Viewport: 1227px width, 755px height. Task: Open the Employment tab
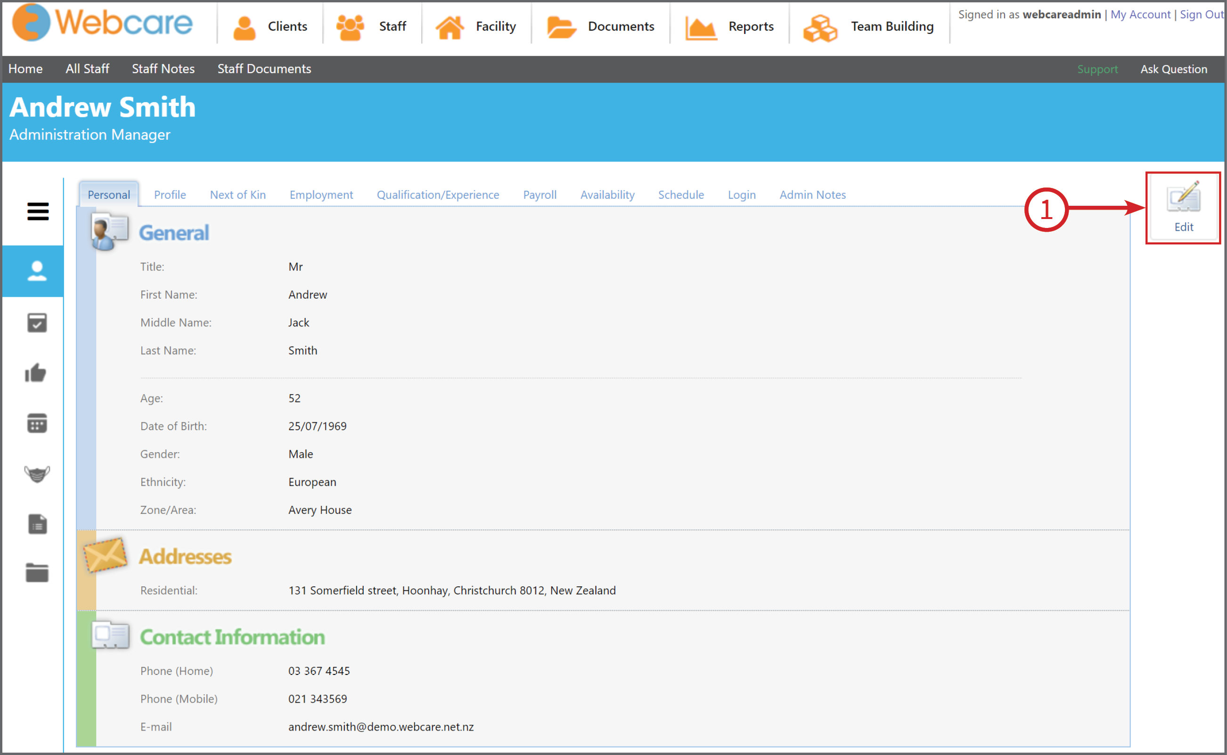321,195
